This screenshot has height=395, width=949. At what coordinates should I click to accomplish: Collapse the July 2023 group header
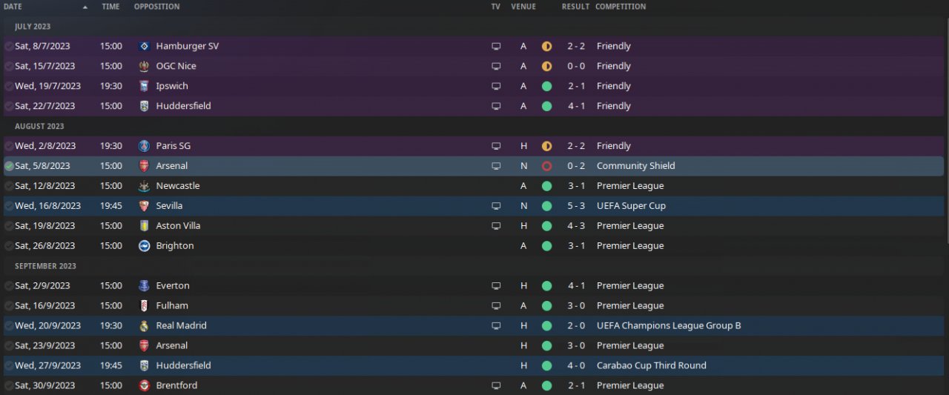(33, 27)
